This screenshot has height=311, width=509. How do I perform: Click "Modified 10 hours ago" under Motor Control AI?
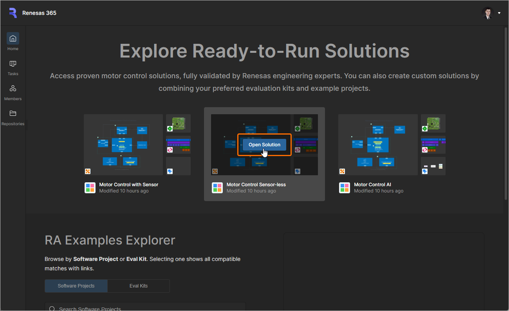[379, 191]
